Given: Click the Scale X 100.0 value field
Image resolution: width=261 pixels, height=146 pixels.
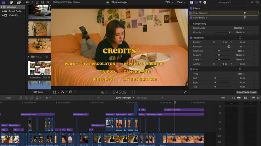Looking at the screenshot, I should pyautogui.click(x=239, y=55).
